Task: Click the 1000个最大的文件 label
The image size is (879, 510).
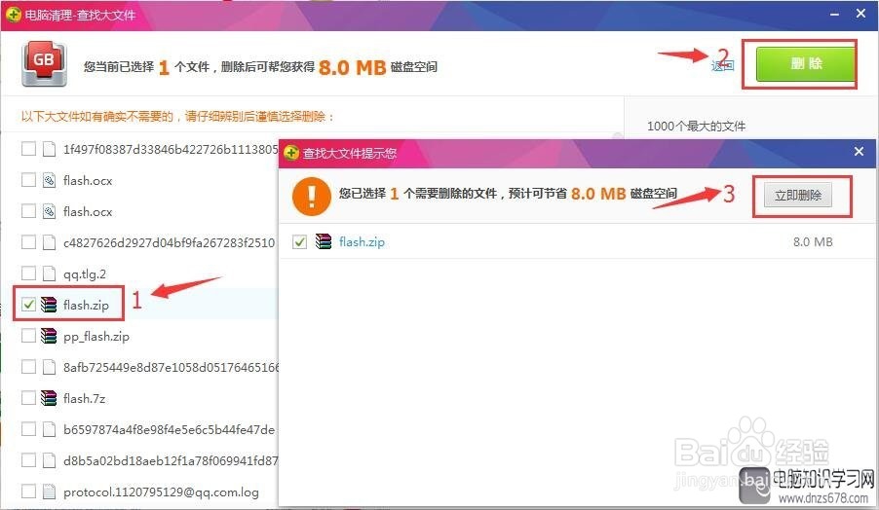Action: click(x=696, y=126)
